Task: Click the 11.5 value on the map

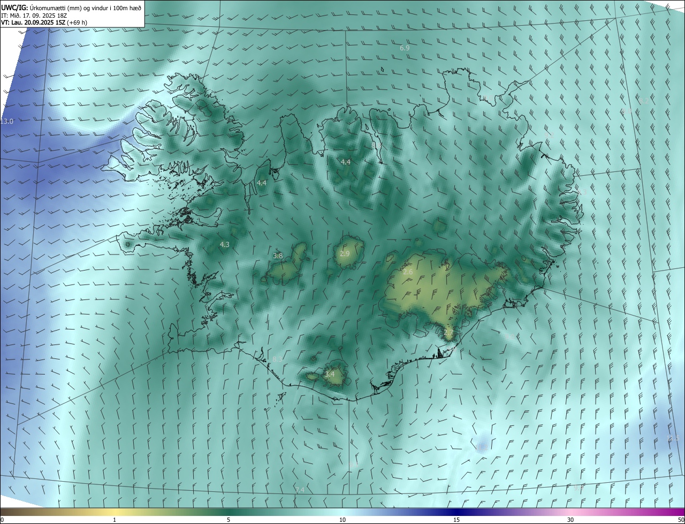Action: point(673,439)
